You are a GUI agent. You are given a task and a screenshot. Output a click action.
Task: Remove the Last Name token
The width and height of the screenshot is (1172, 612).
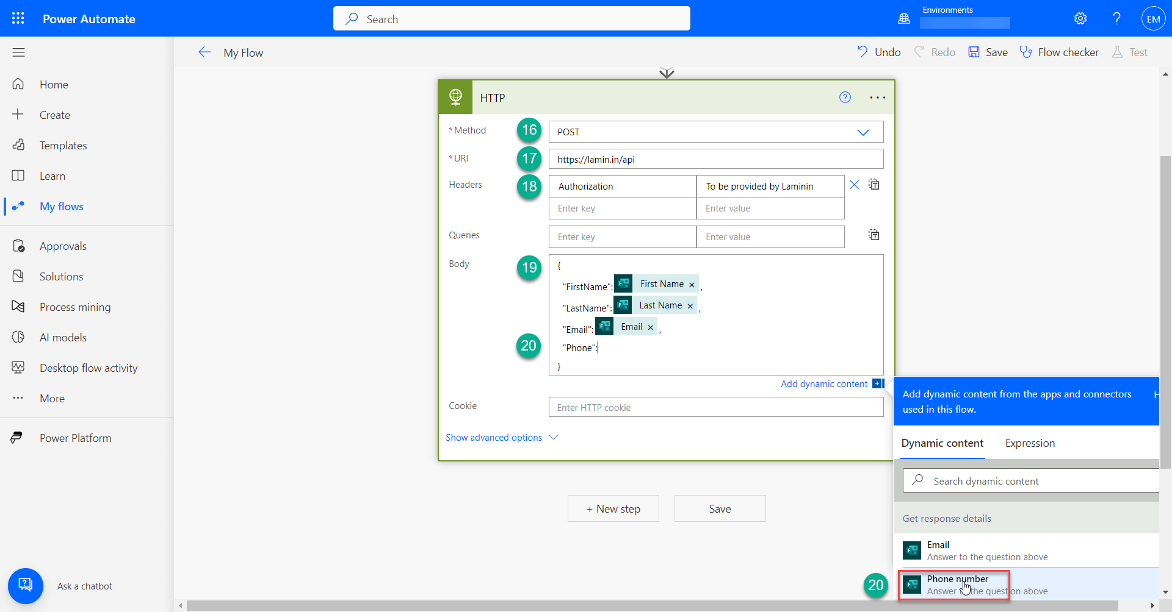pos(690,306)
